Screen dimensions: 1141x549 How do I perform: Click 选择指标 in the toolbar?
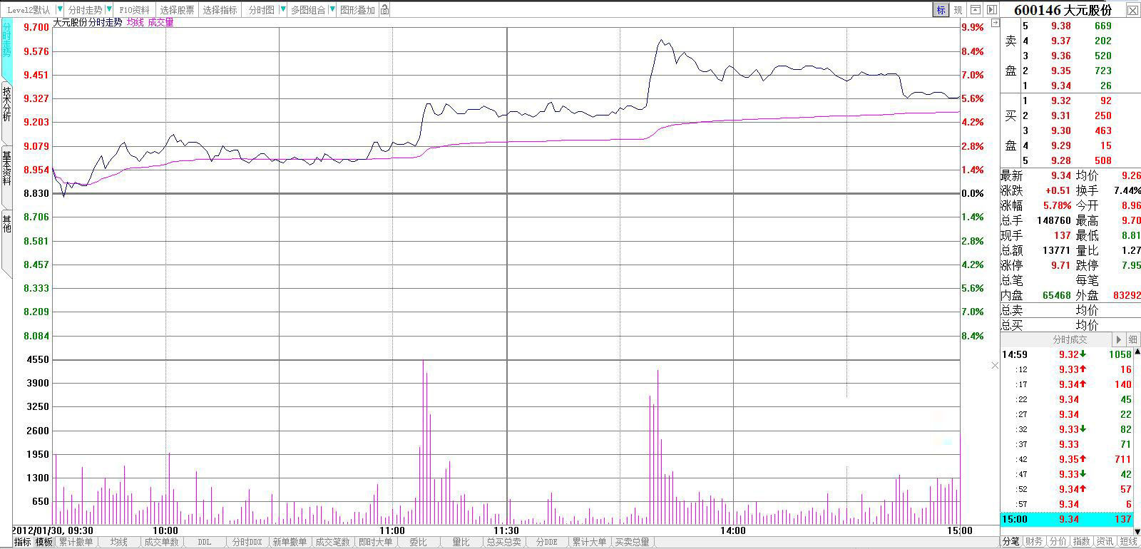tap(220, 10)
